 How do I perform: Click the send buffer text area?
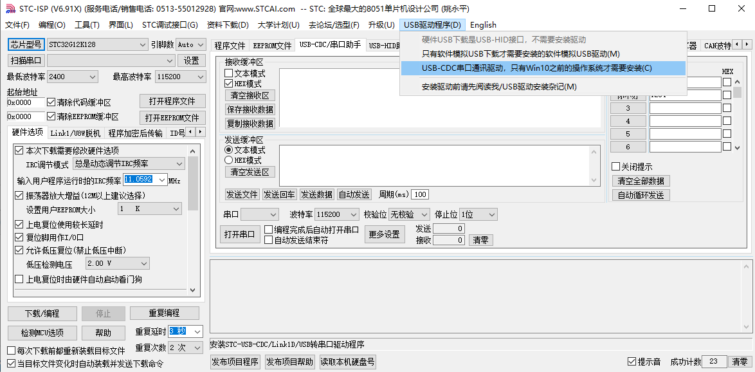tap(435, 165)
